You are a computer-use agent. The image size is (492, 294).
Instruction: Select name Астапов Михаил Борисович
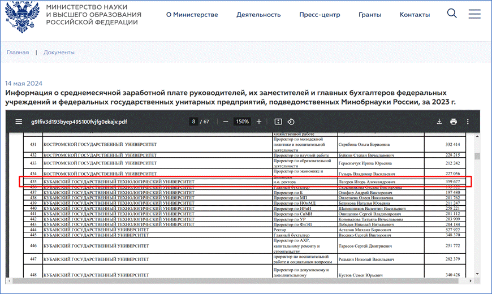(365, 230)
